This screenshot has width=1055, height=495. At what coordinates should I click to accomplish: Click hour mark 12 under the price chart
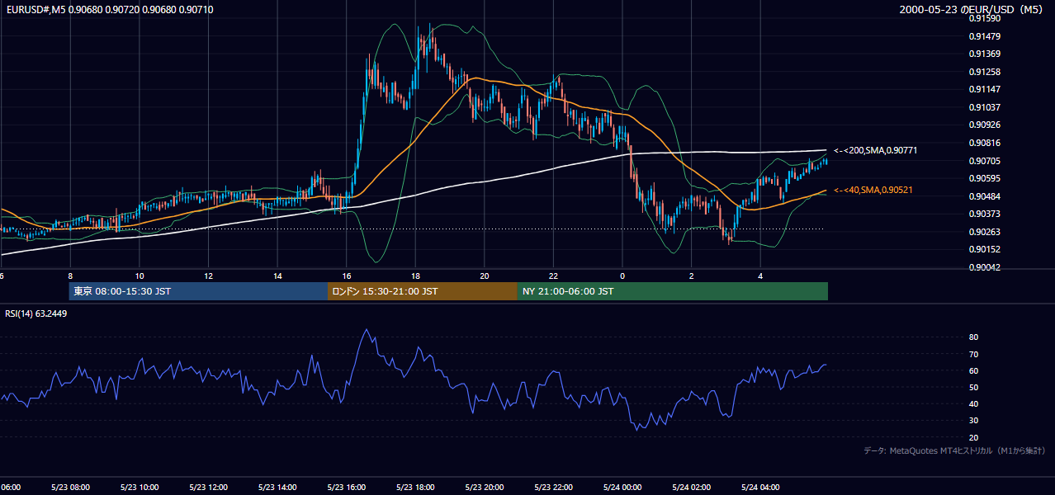(x=208, y=276)
